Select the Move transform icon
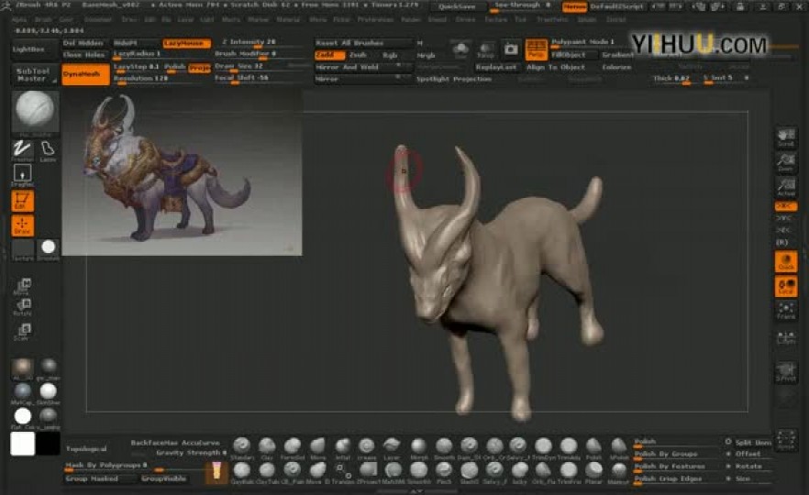 pyautogui.click(x=24, y=286)
